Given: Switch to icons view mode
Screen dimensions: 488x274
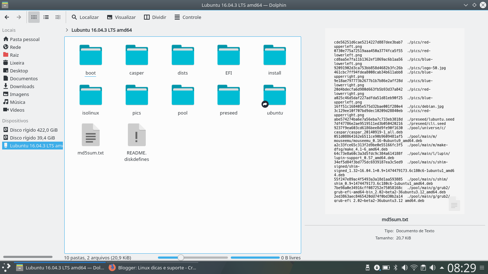Looking at the screenshot, I should [x=34, y=17].
